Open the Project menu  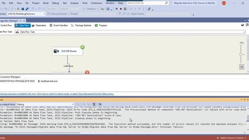tap(36, 3)
